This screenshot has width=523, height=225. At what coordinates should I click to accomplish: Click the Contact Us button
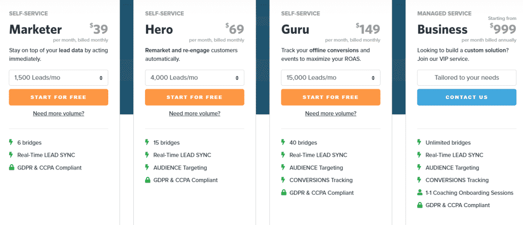(467, 97)
